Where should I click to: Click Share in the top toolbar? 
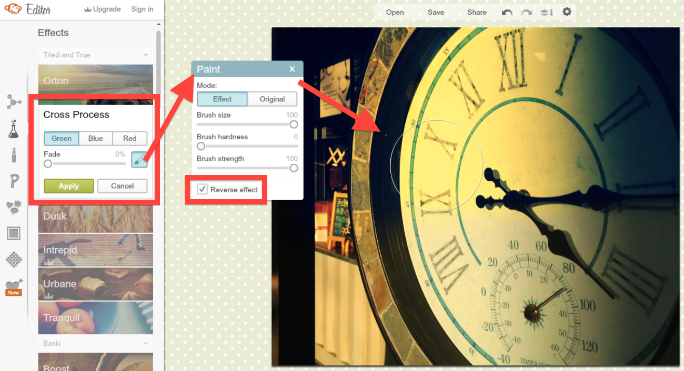point(477,12)
